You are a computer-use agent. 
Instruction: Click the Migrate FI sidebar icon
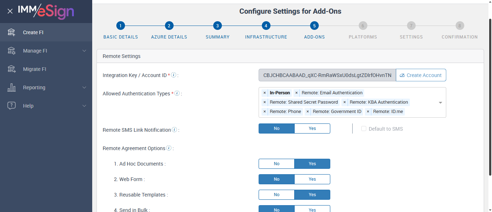tap(12, 69)
